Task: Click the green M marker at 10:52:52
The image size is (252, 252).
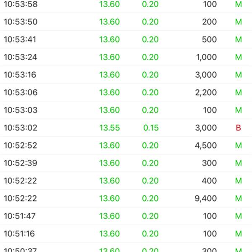Action: [239, 145]
